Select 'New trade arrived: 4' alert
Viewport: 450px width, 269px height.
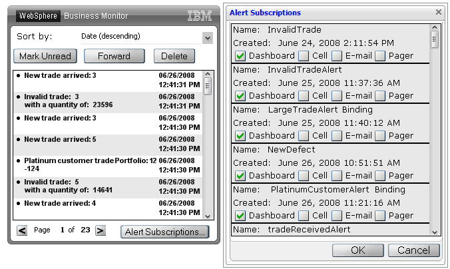(x=108, y=208)
